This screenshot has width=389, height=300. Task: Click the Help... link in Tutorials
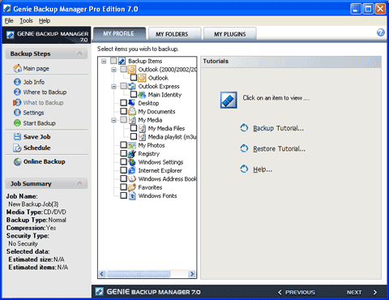click(x=263, y=169)
